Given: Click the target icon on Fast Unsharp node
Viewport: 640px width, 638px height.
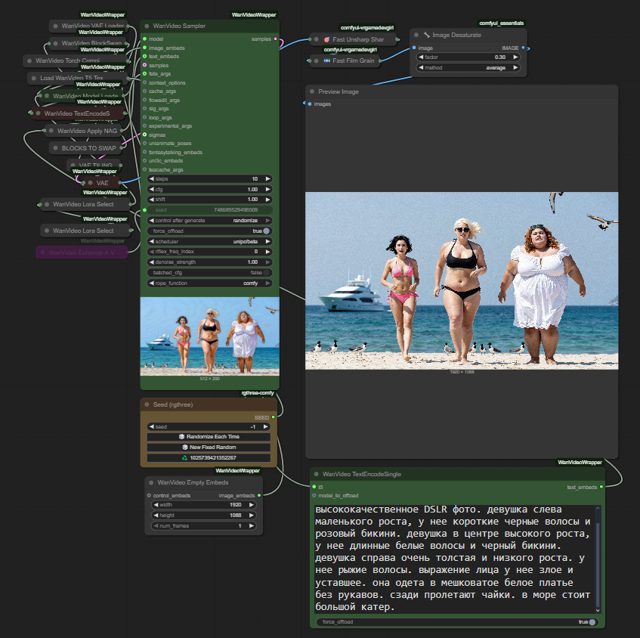Looking at the screenshot, I should (326, 39).
